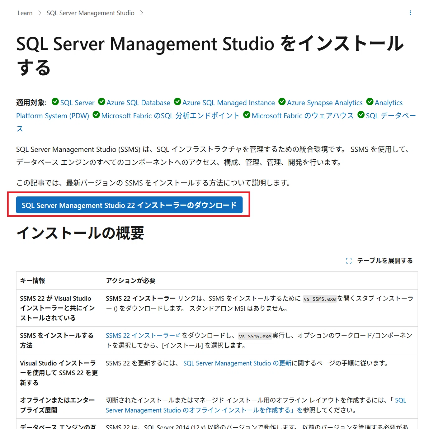Click the Visual Studio インストーラーを使用して row header
The width and height of the screenshot is (429, 429).
point(59,373)
